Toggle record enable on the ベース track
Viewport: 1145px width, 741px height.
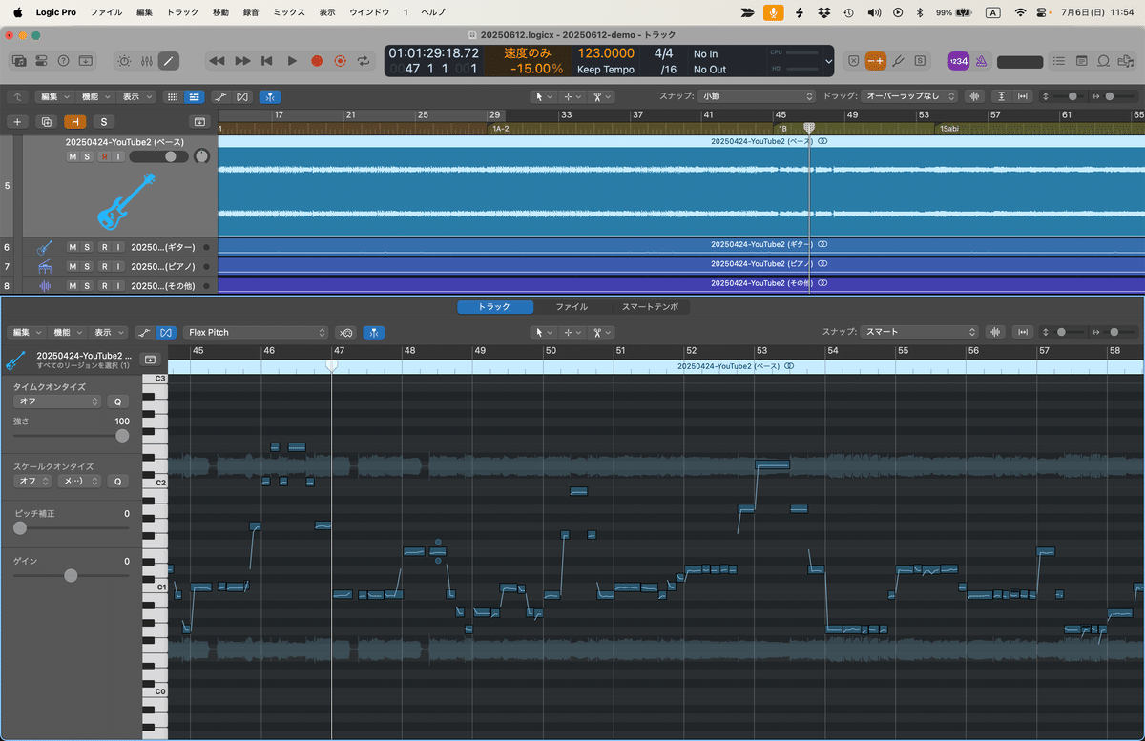pos(103,156)
